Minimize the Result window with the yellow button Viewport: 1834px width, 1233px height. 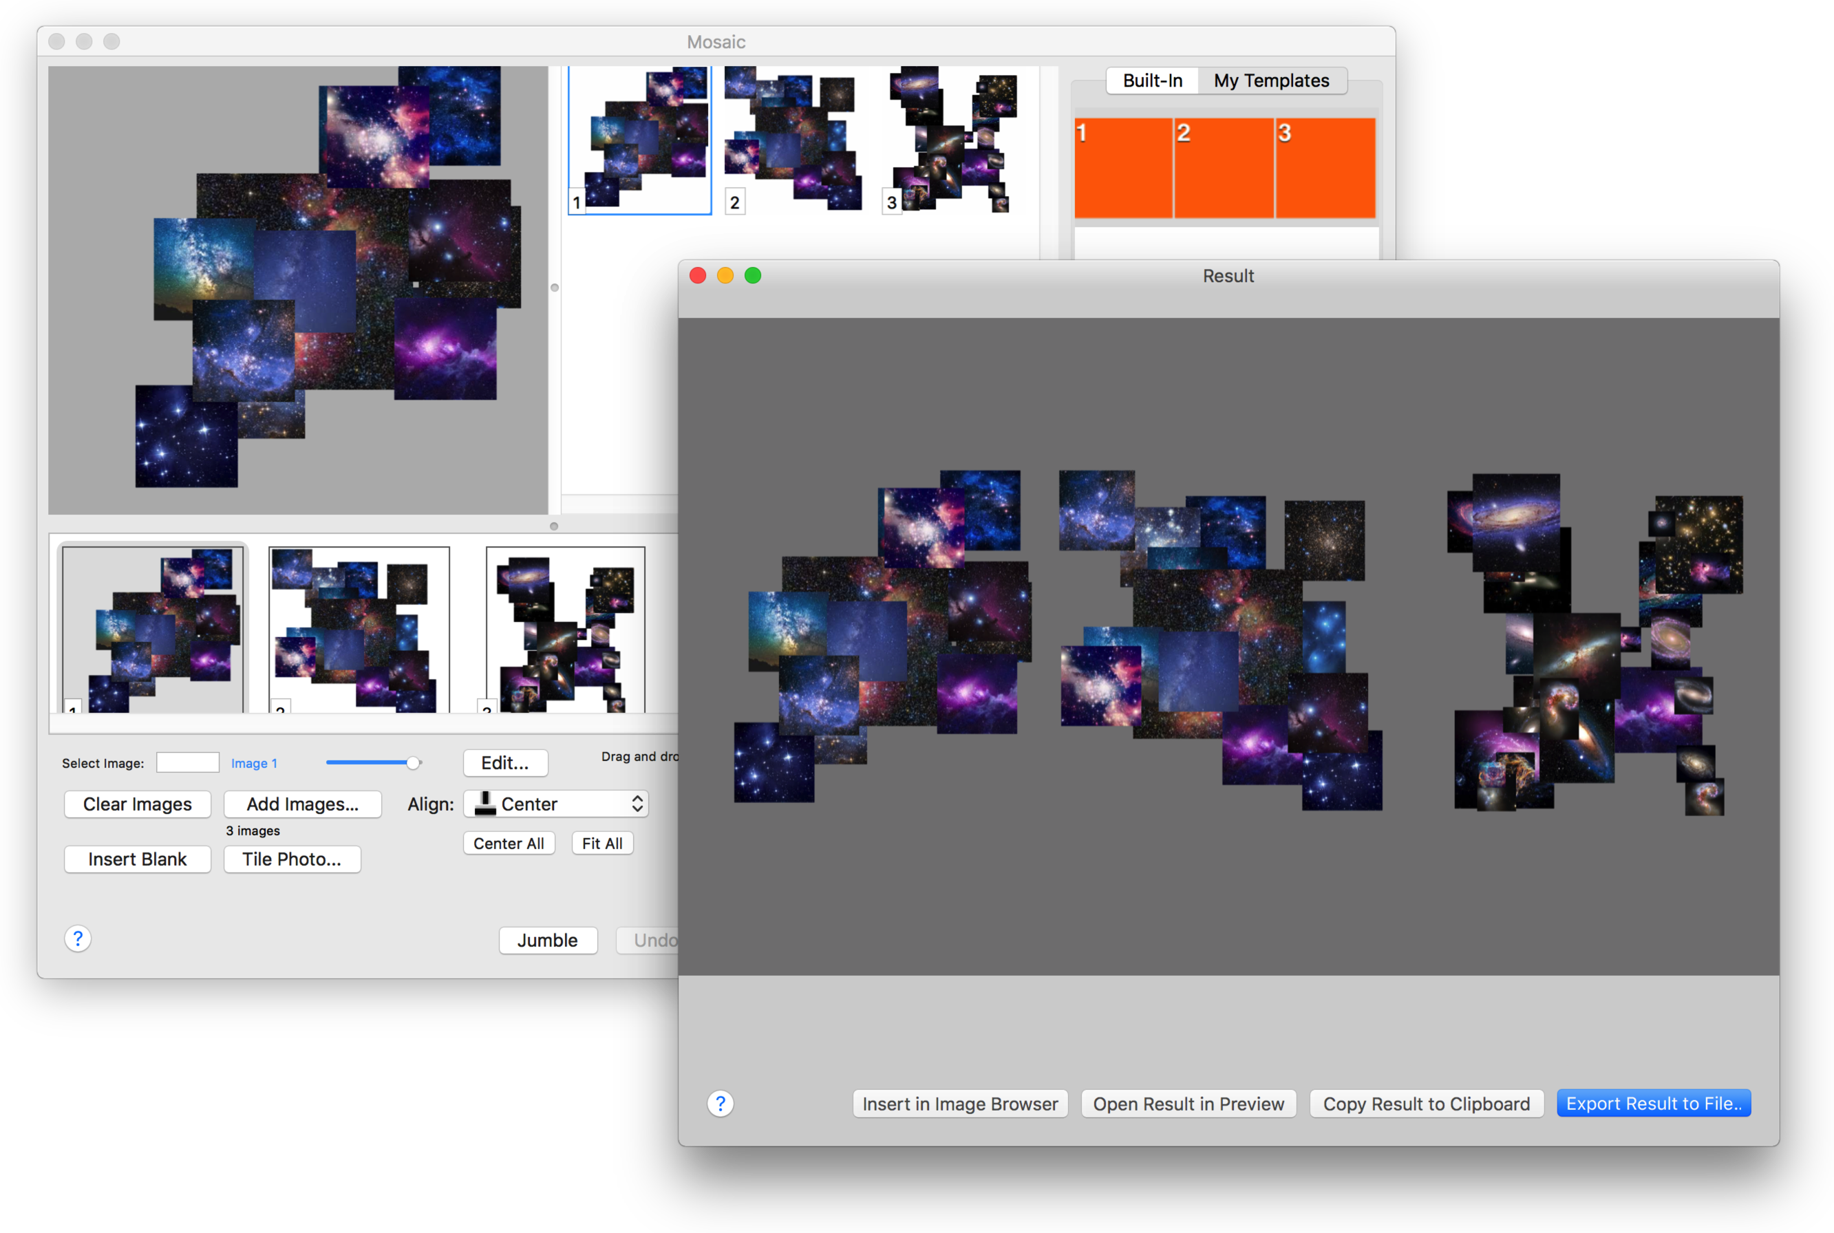click(x=725, y=275)
